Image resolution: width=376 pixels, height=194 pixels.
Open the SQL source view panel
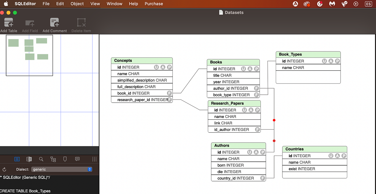[17, 159]
